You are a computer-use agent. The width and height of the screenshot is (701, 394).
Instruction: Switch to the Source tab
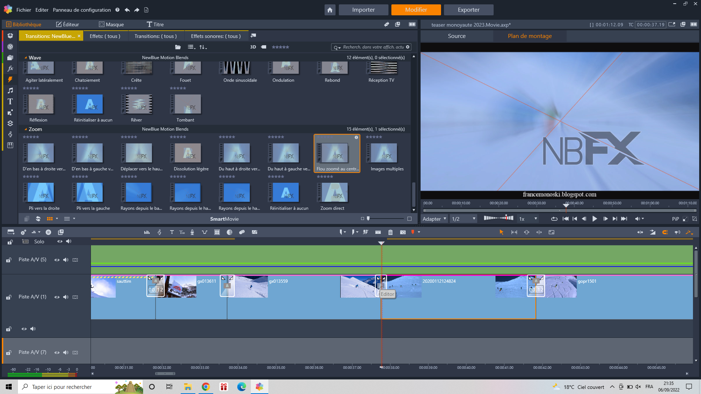point(456,36)
